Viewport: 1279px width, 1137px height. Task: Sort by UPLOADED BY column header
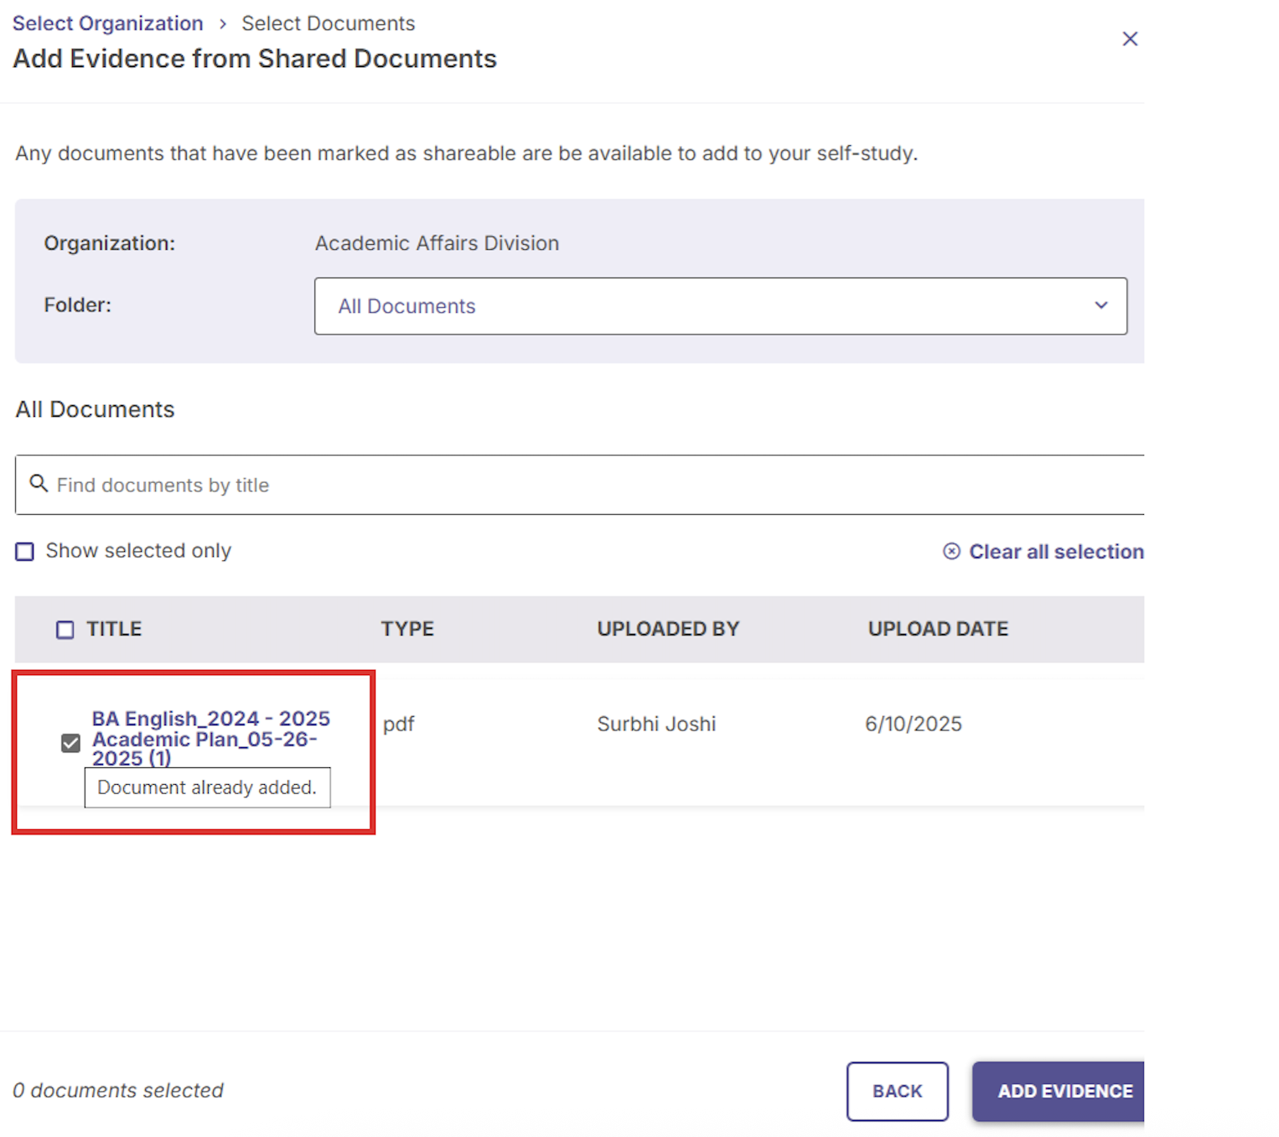pyautogui.click(x=668, y=629)
